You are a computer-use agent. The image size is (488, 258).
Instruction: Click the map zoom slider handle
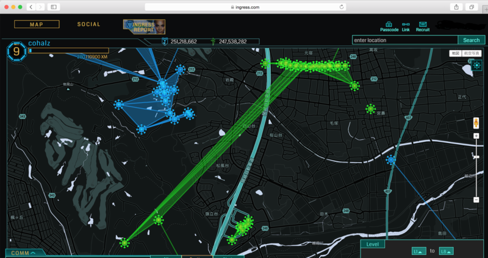(476, 158)
